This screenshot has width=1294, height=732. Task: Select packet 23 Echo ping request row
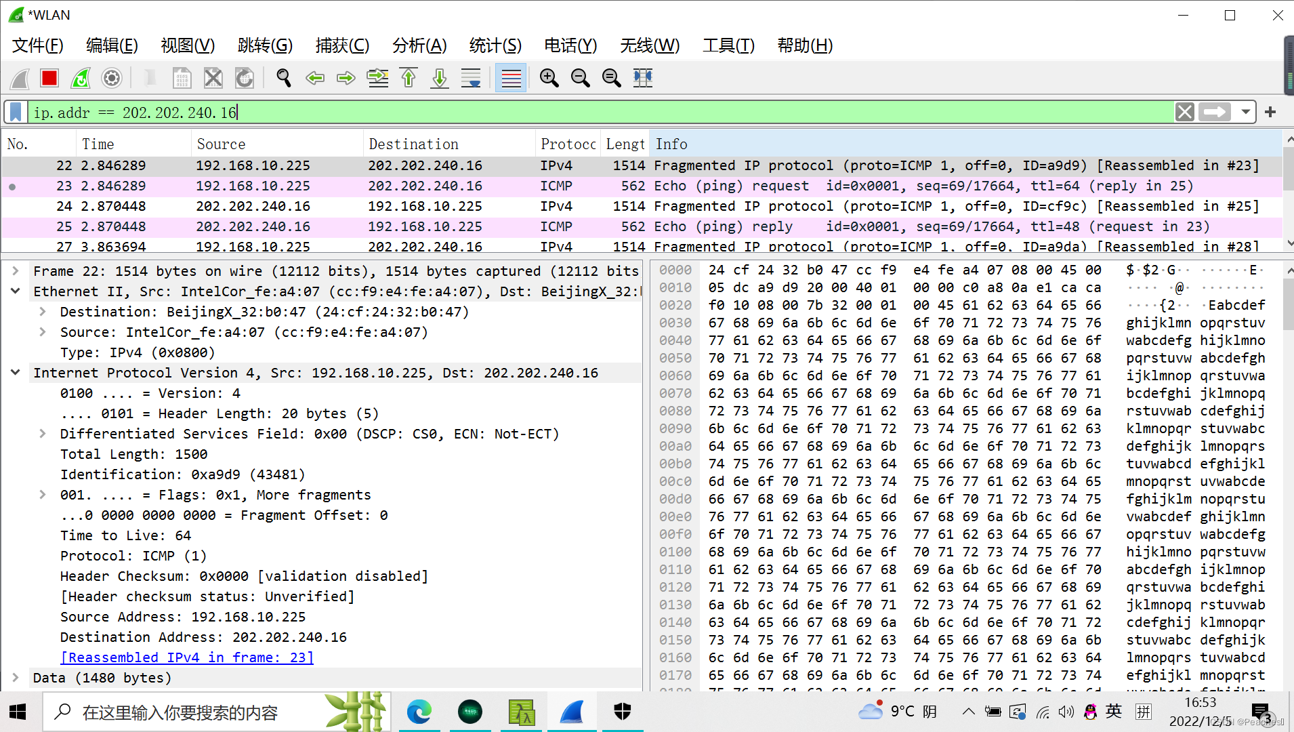click(642, 186)
